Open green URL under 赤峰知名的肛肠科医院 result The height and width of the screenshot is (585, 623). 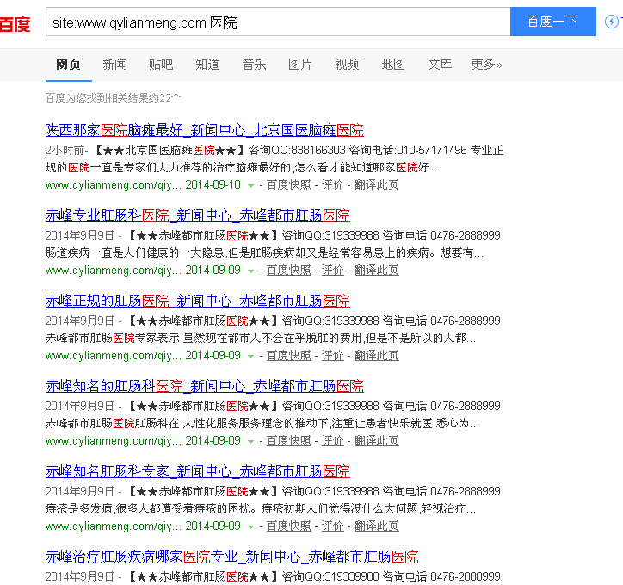tap(113, 441)
